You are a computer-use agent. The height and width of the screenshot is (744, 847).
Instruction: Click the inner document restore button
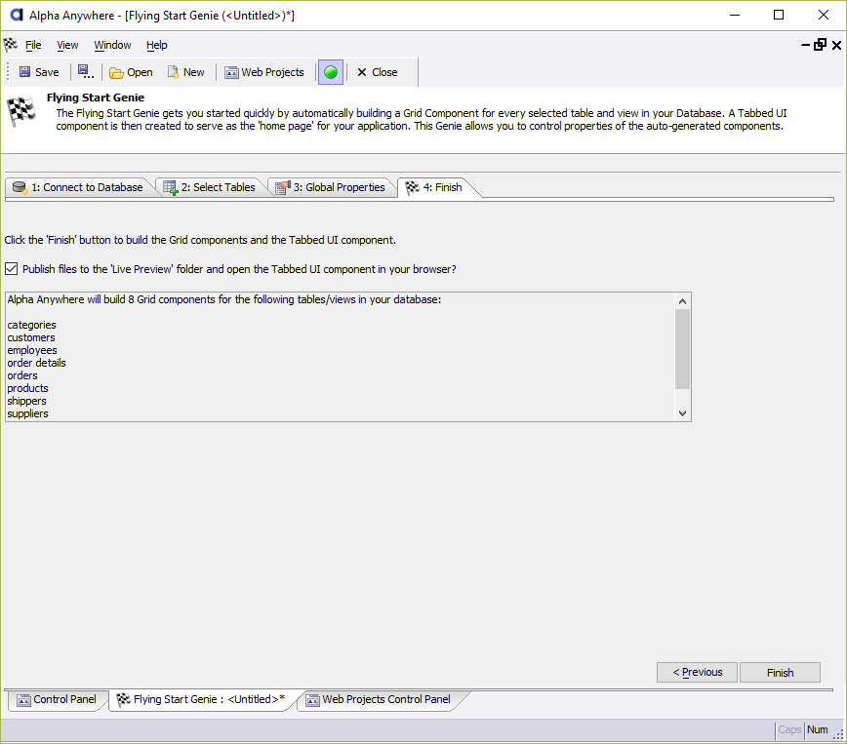[820, 45]
